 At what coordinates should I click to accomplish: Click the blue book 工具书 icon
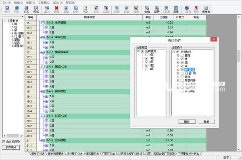[187, 10]
